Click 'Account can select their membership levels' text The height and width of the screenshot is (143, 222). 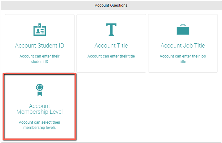[x=39, y=125]
